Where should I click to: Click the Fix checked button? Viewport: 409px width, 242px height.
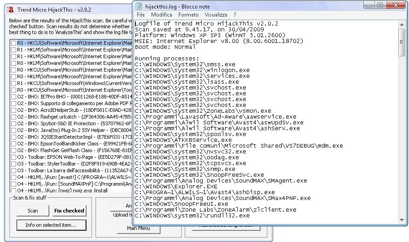(69, 211)
